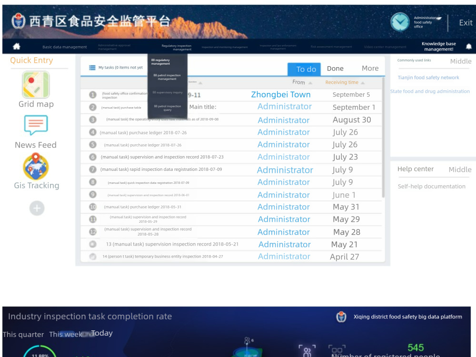Click the clock avatar icon in header
The image size is (476, 357).
click(400, 22)
